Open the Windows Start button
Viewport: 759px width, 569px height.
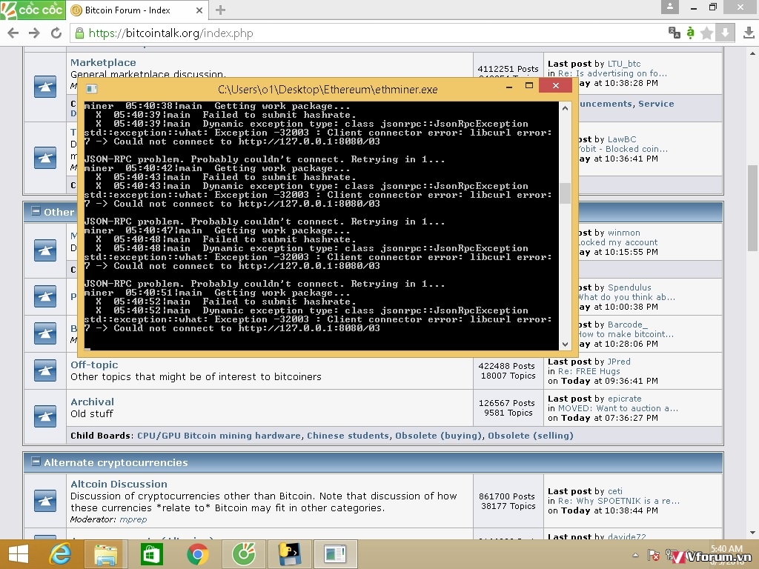pyautogui.click(x=19, y=554)
